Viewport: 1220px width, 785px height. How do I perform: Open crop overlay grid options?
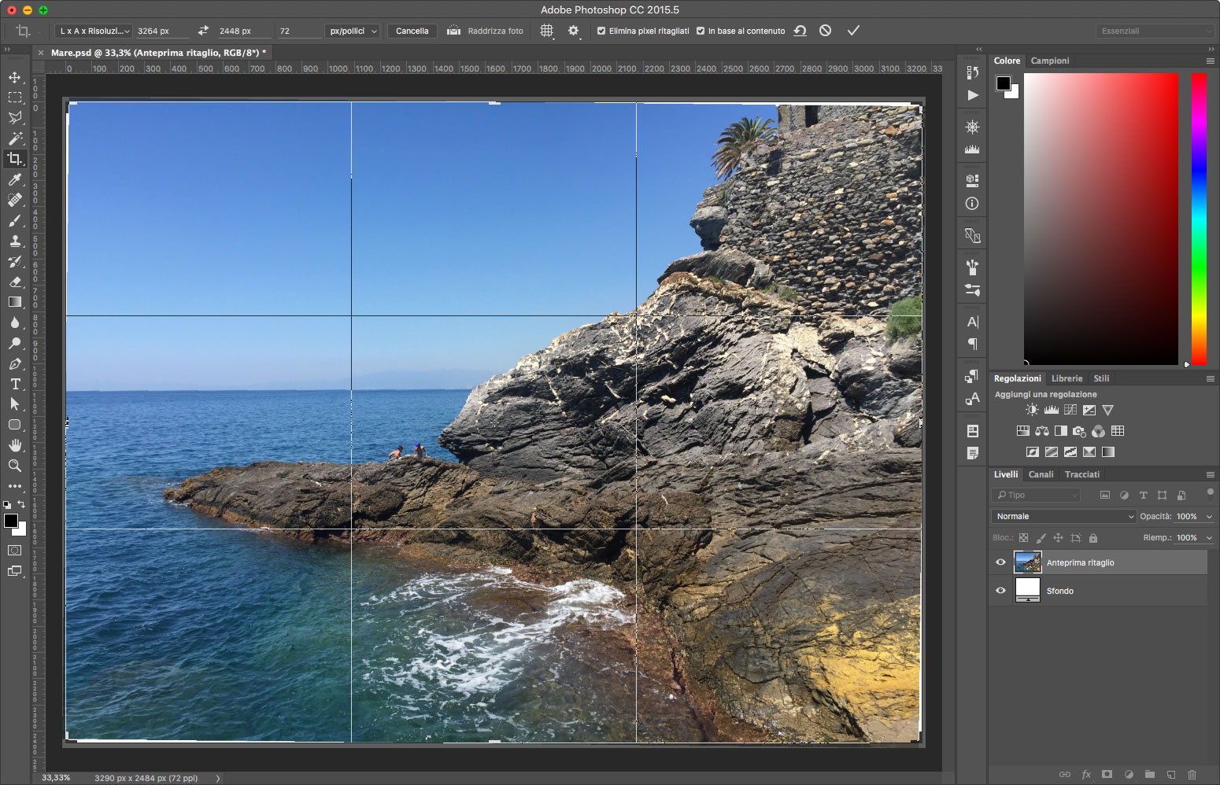coord(547,31)
